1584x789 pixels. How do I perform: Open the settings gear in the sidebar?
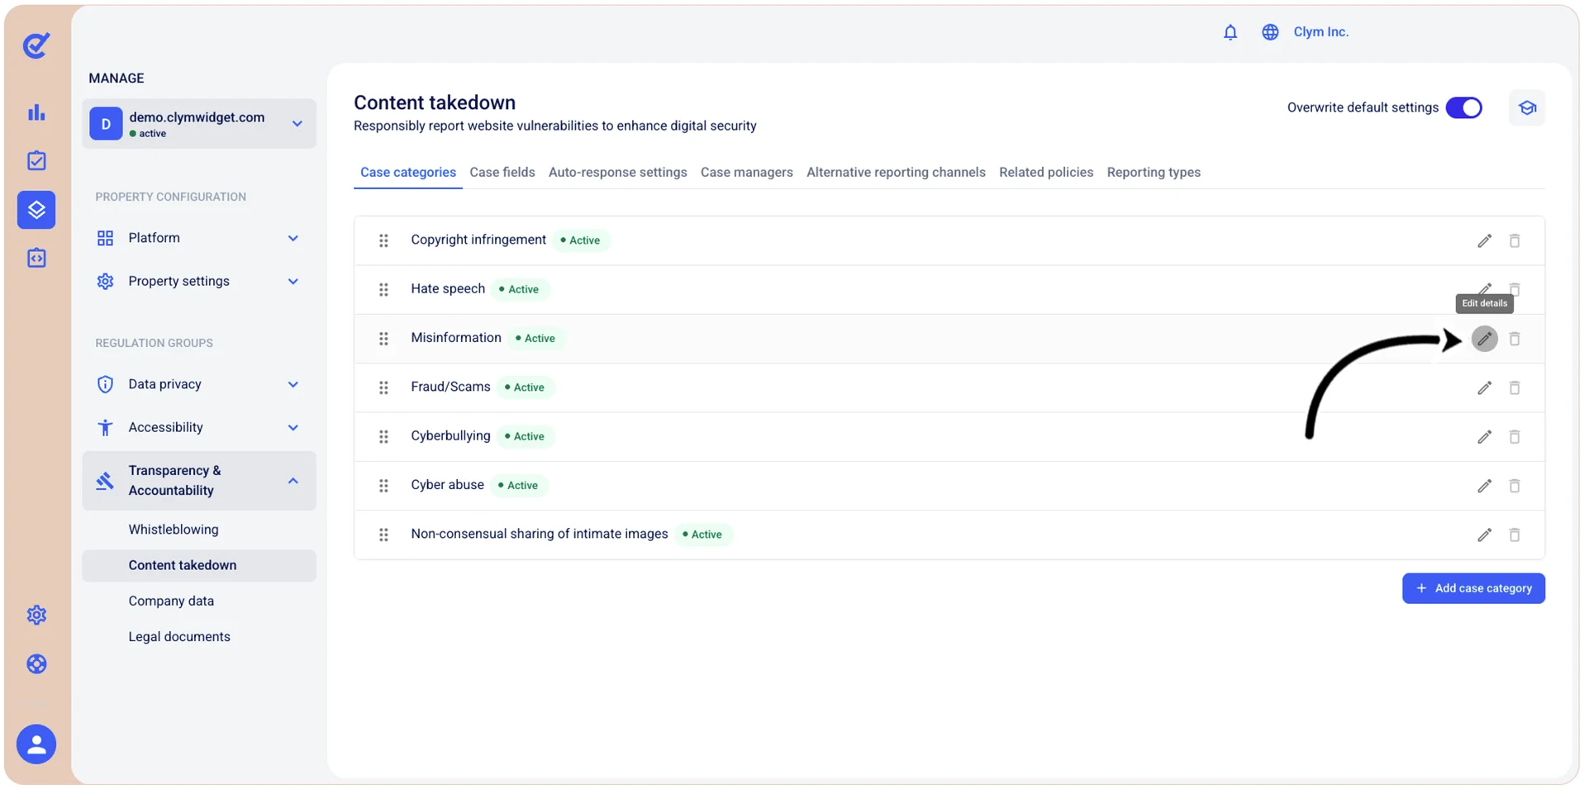[36, 615]
